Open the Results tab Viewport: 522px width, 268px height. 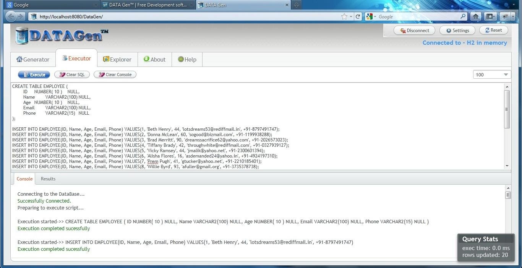tap(48, 179)
